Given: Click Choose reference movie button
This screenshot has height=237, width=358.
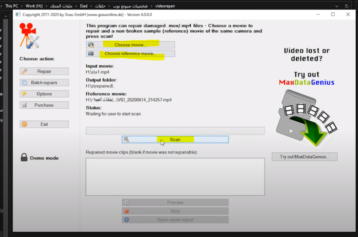Looking at the screenshot, I should coord(130,54).
